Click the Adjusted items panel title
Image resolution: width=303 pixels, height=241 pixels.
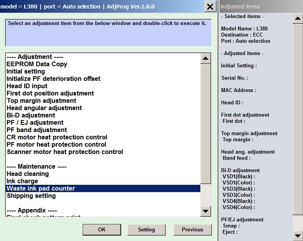[240, 7]
